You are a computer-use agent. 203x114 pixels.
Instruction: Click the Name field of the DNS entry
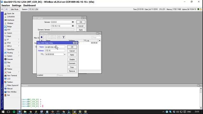(55, 47)
